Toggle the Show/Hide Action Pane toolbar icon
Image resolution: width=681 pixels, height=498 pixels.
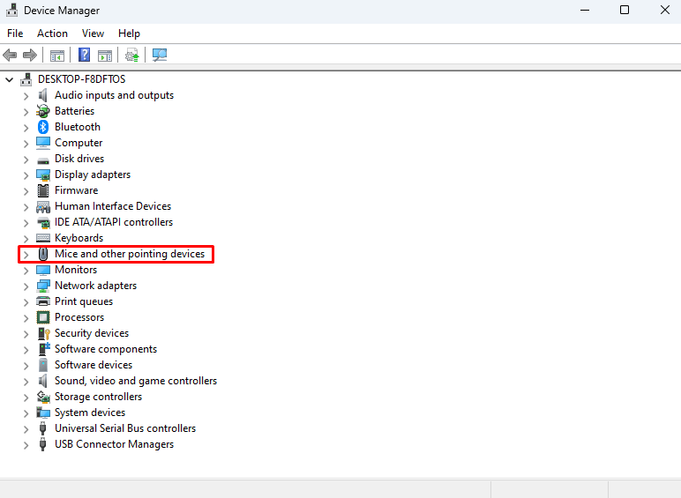click(x=105, y=56)
